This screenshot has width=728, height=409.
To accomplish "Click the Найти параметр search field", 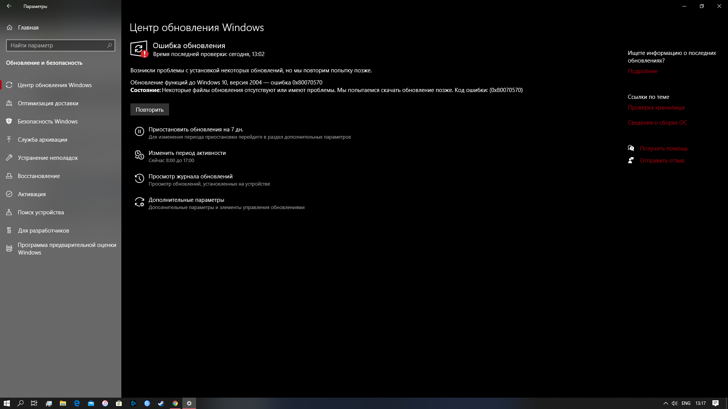I will point(61,45).
